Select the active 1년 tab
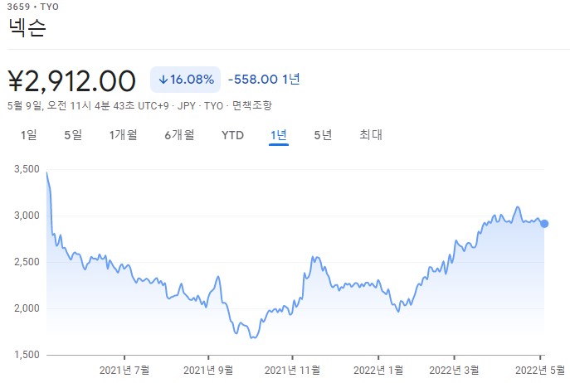 (279, 135)
